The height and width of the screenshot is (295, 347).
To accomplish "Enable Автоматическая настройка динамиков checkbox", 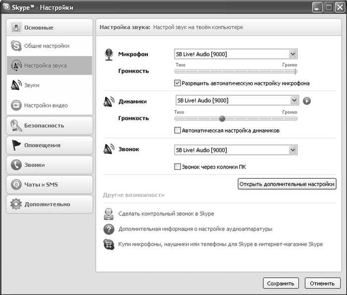I will (x=177, y=131).
